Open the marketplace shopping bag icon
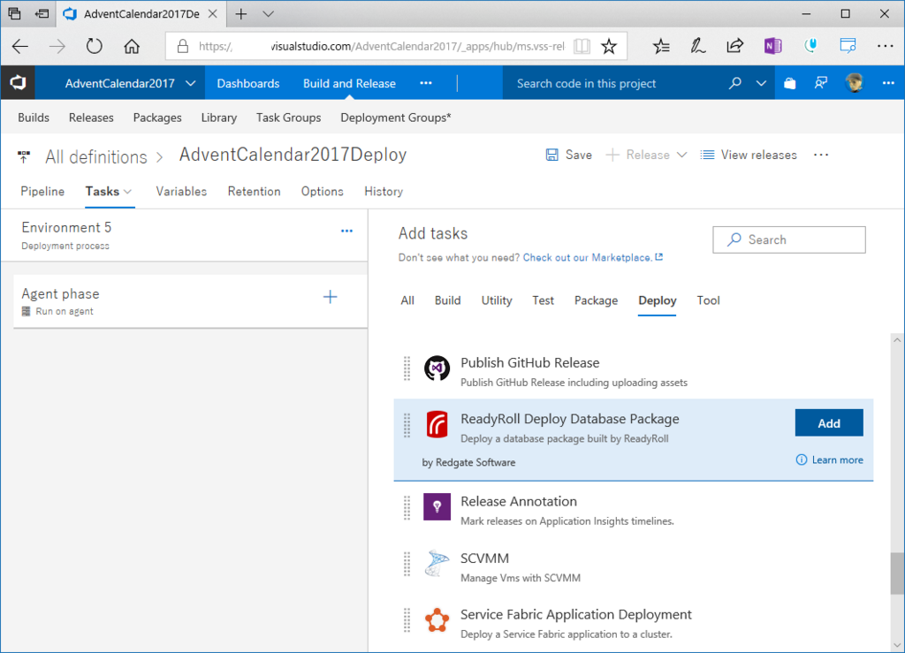This screenshot has height=653, width=905. click(789, 83)
